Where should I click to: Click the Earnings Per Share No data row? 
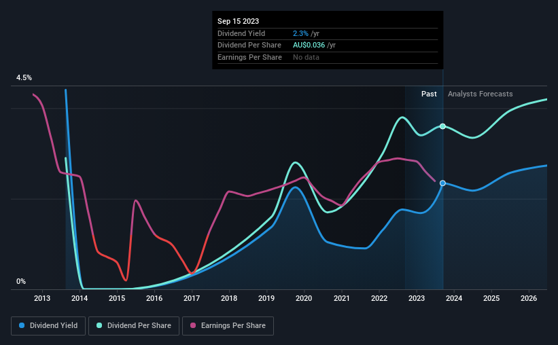point(328,57)
